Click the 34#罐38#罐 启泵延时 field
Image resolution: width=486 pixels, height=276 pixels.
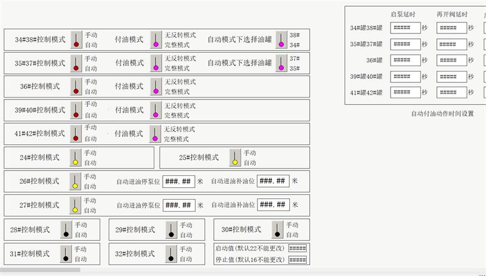tap(405, 28)
